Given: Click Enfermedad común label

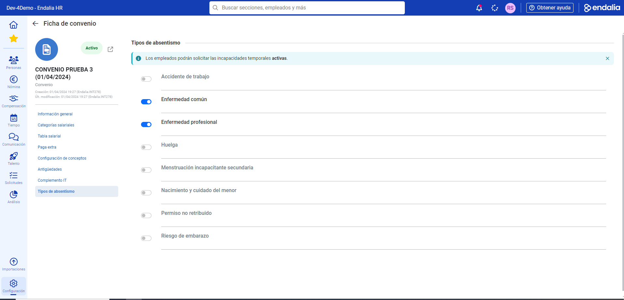Looking at the screenshot, I should (184, 99).
